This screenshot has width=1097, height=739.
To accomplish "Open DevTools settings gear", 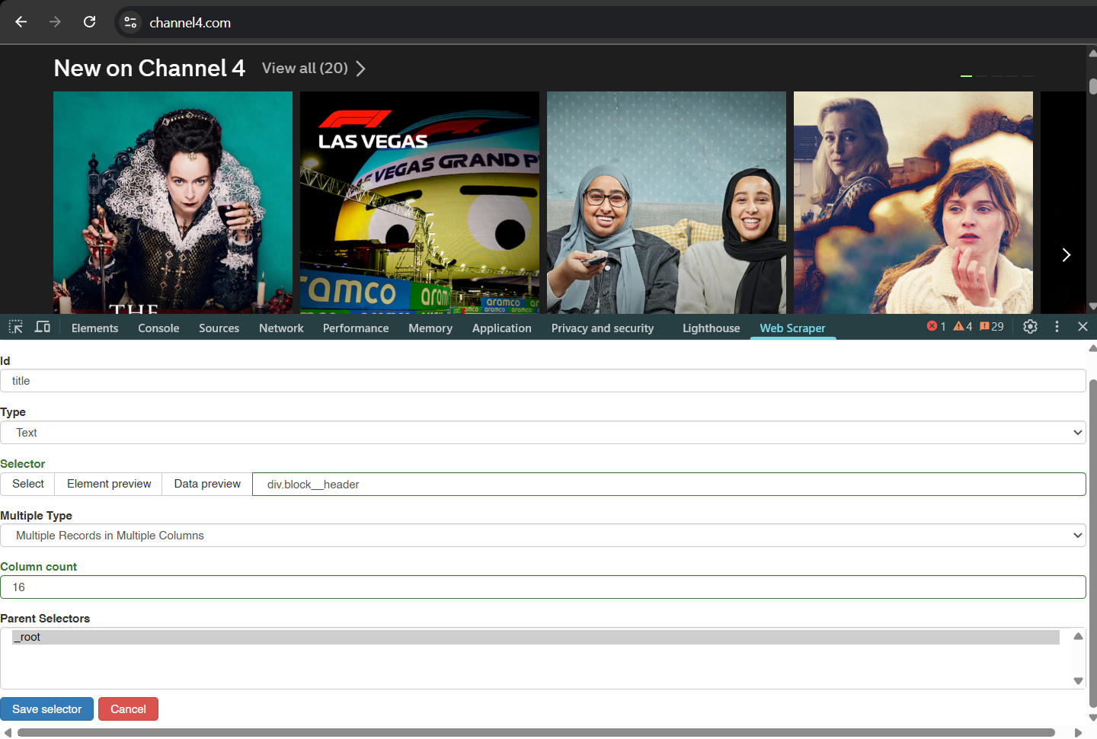I will click(1030, 327).
